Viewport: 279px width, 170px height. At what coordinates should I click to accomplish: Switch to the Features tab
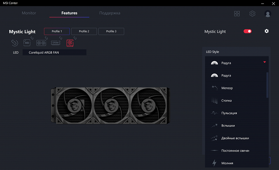point(69,13)
